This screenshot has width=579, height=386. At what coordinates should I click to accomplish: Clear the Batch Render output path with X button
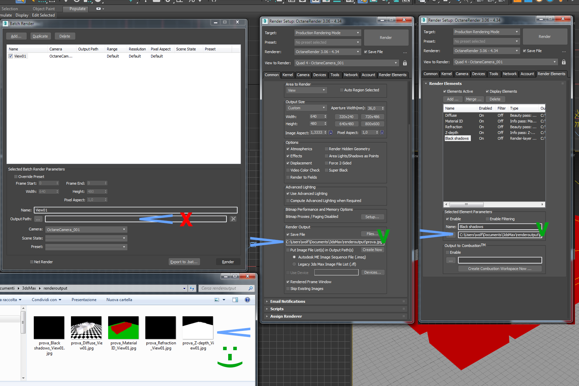pos(233,219)
